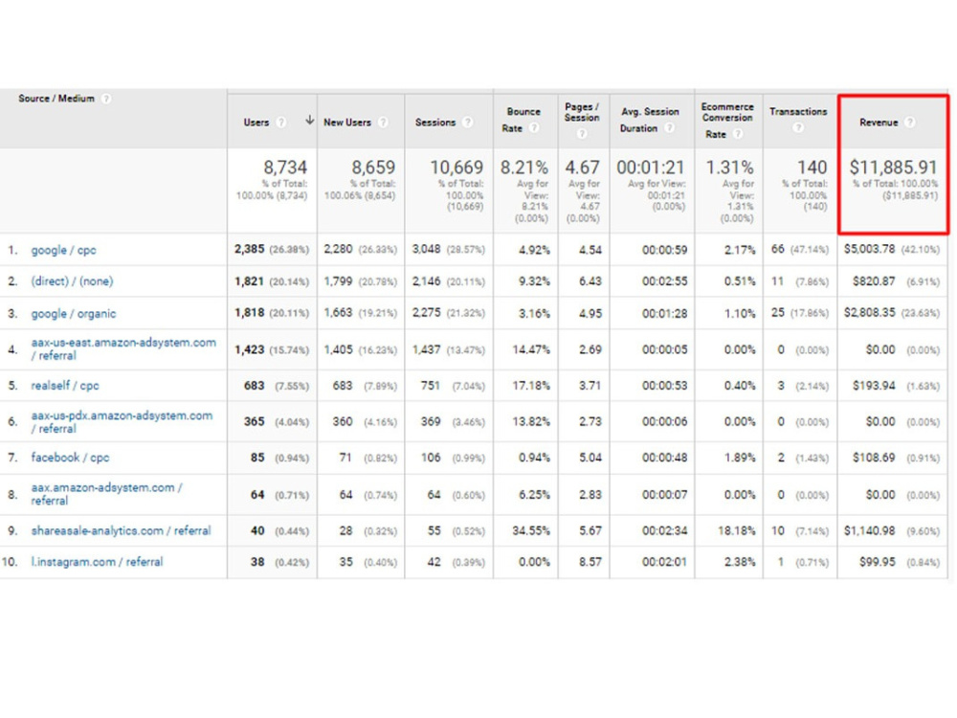The height and width of the screenshot is (718, 957).
Task: Click overall conversion rate 1.31%
Action: [x=730, y=167]
